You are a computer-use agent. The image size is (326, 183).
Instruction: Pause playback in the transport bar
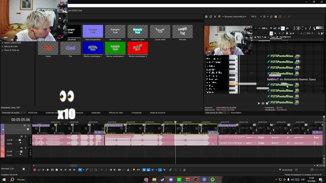[52, 170]
